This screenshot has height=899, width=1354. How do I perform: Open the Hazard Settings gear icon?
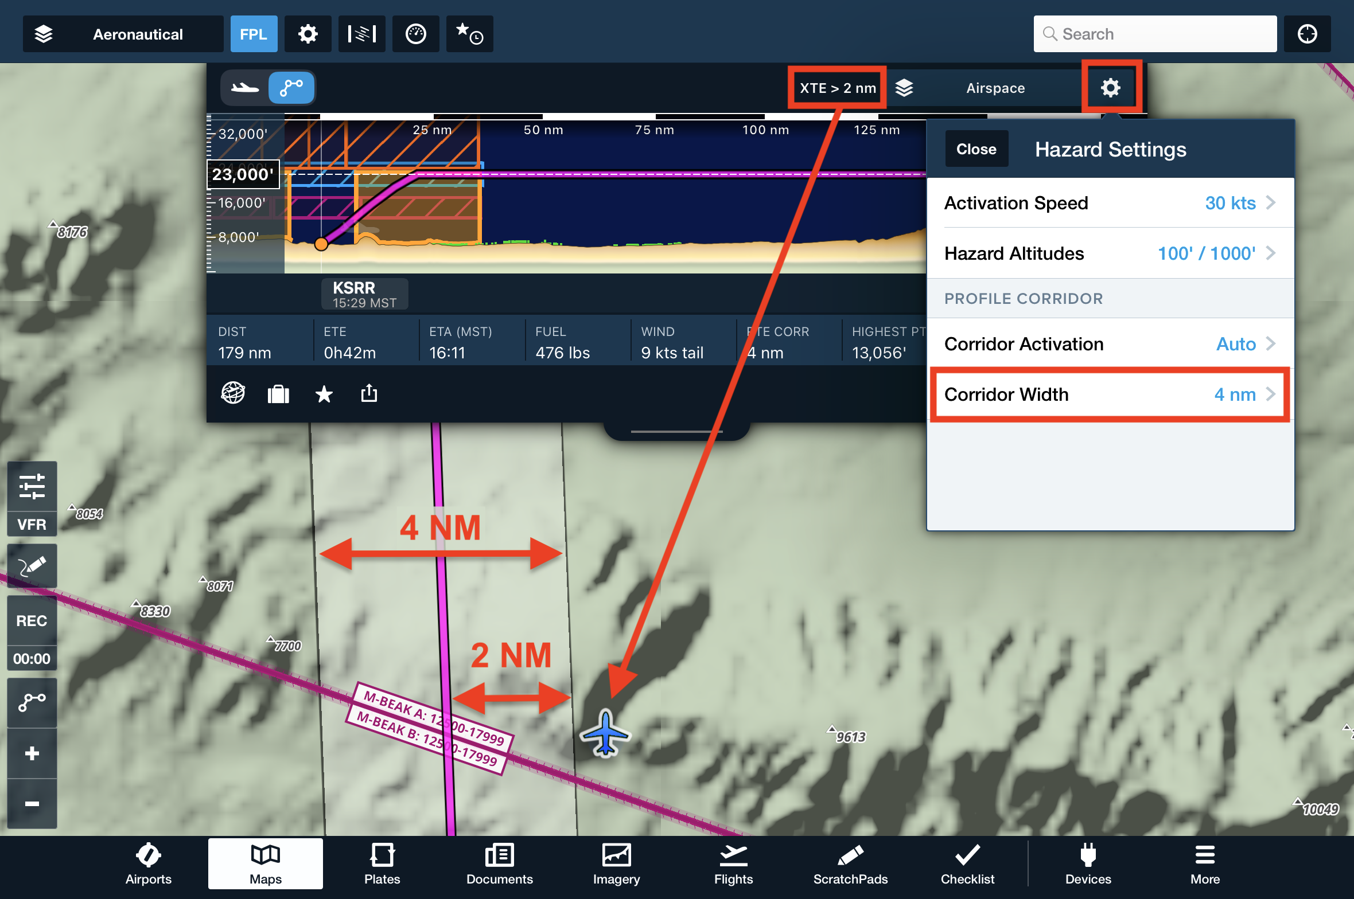pyautogui.click(x=1111, y=88)
